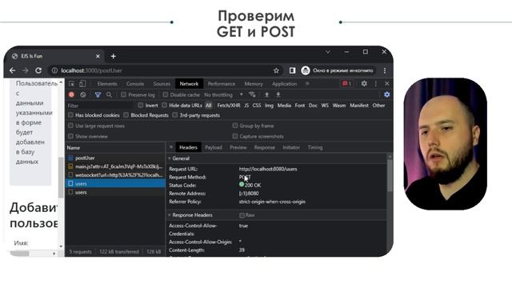The width and height of the screenshot is (512, 288).
Task: Show the red error count badge
Action: tap(346, 84)
